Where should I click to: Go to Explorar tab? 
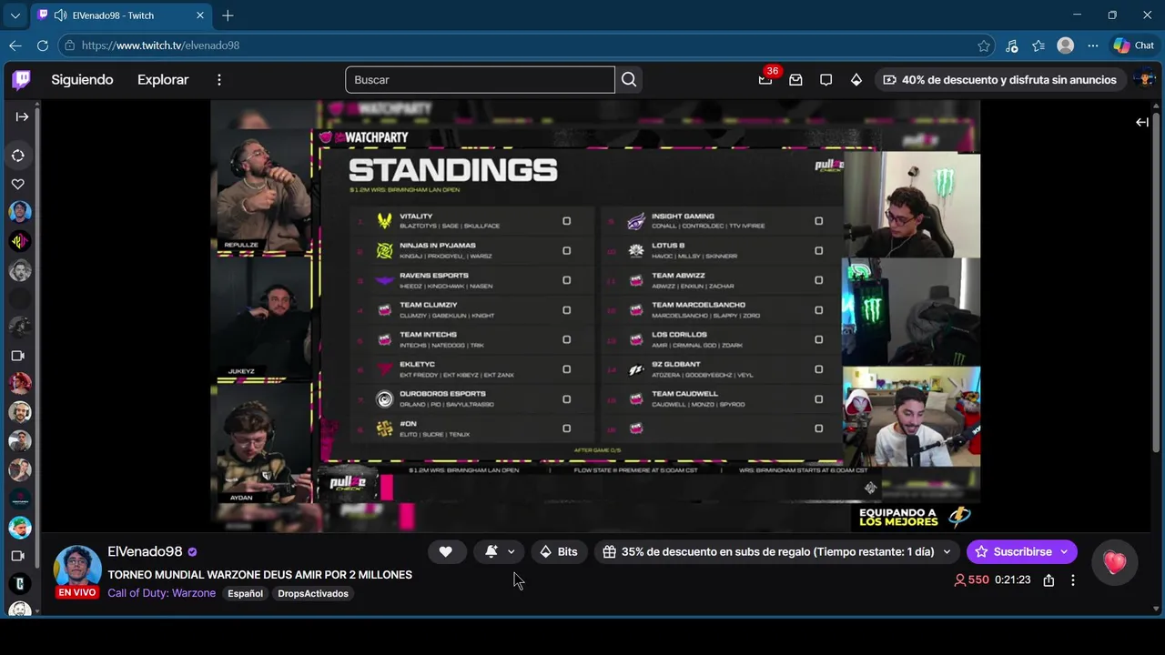click(163, 80)
